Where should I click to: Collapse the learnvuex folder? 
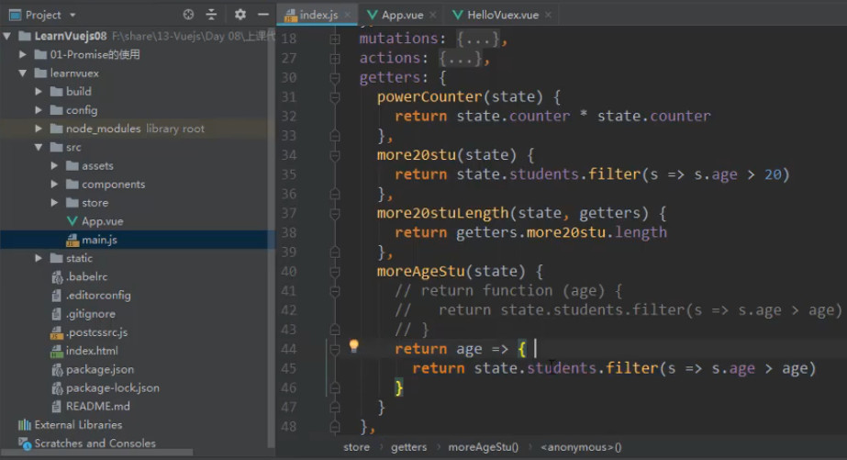click(23, 73)
